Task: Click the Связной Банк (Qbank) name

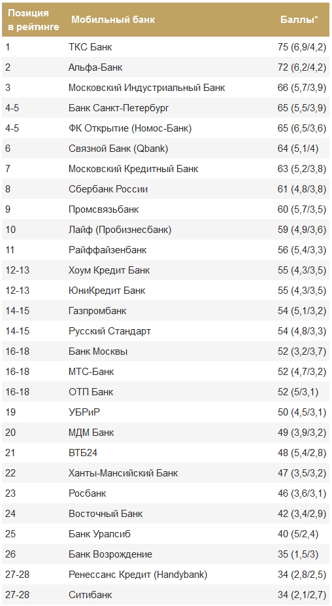Action: pyautogui.click(x=118, y=149)
